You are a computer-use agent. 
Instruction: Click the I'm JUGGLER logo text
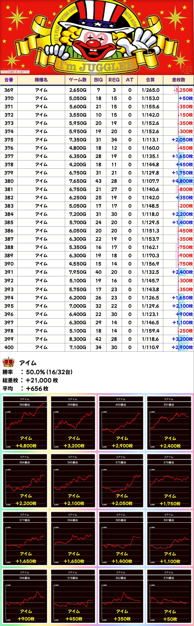pyautogui.click(x=97, y=66)
